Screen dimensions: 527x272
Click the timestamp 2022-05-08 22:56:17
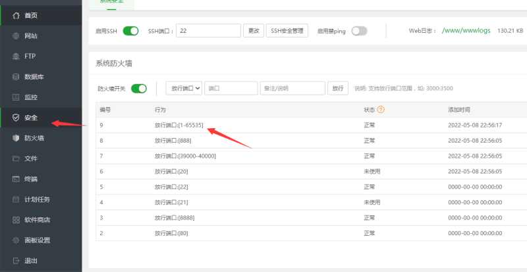(475, 125)
